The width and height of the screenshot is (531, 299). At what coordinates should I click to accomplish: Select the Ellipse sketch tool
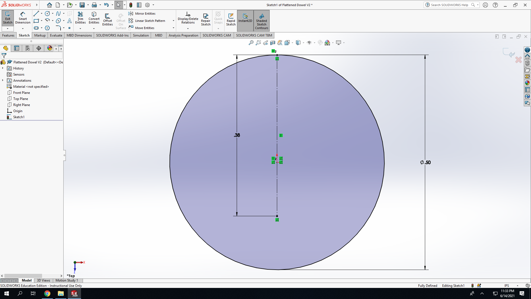pyautogui.click(x=58, y=21)
